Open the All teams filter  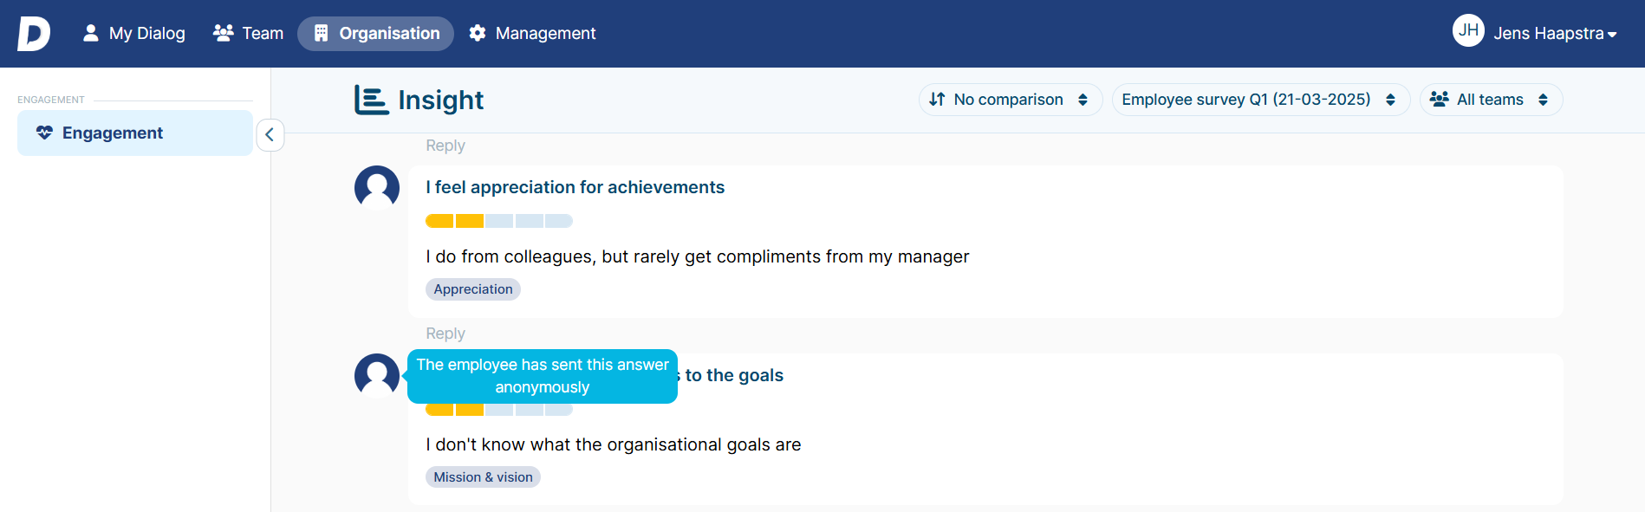coord(1490,100)
